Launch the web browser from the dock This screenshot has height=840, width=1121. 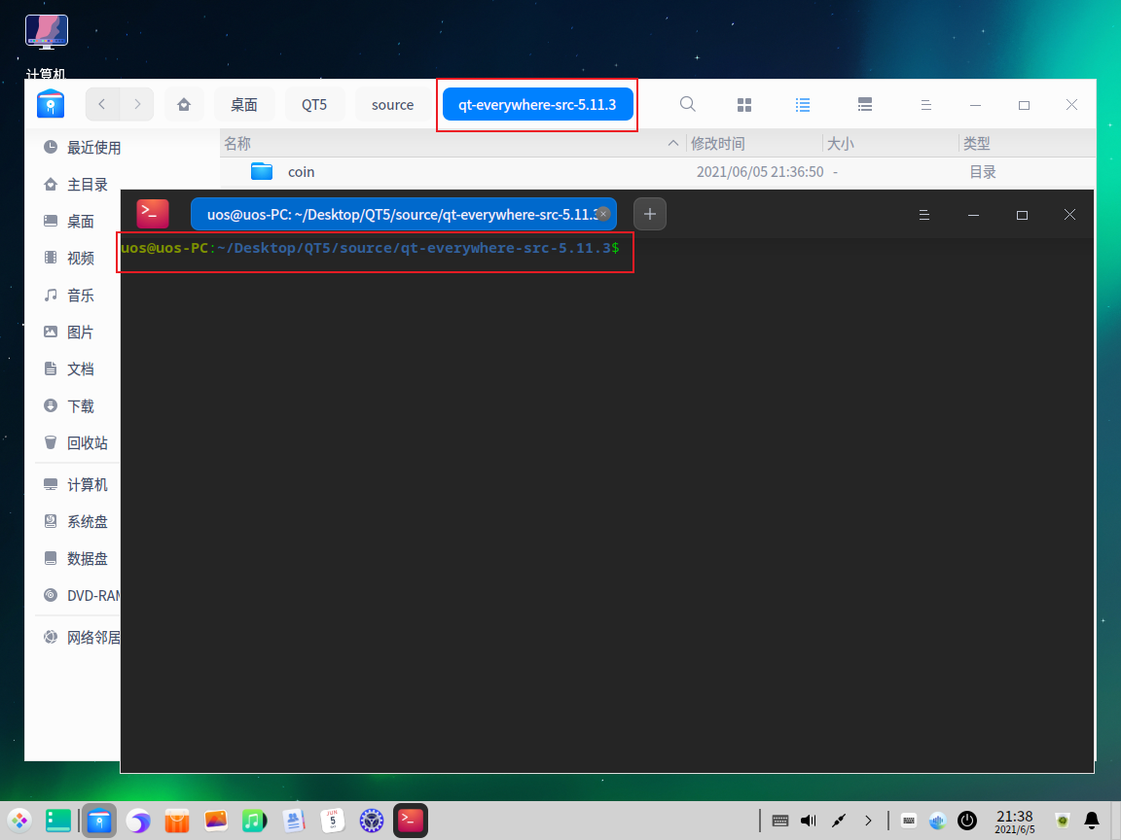(x=137, y=821)
